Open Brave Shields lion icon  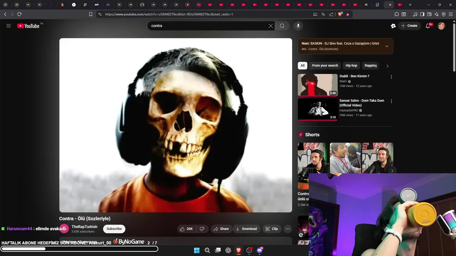point(340,14)
